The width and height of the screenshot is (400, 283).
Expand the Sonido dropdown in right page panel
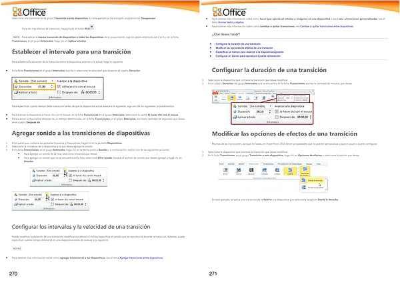pyautogui.click(x=270, y=105)
